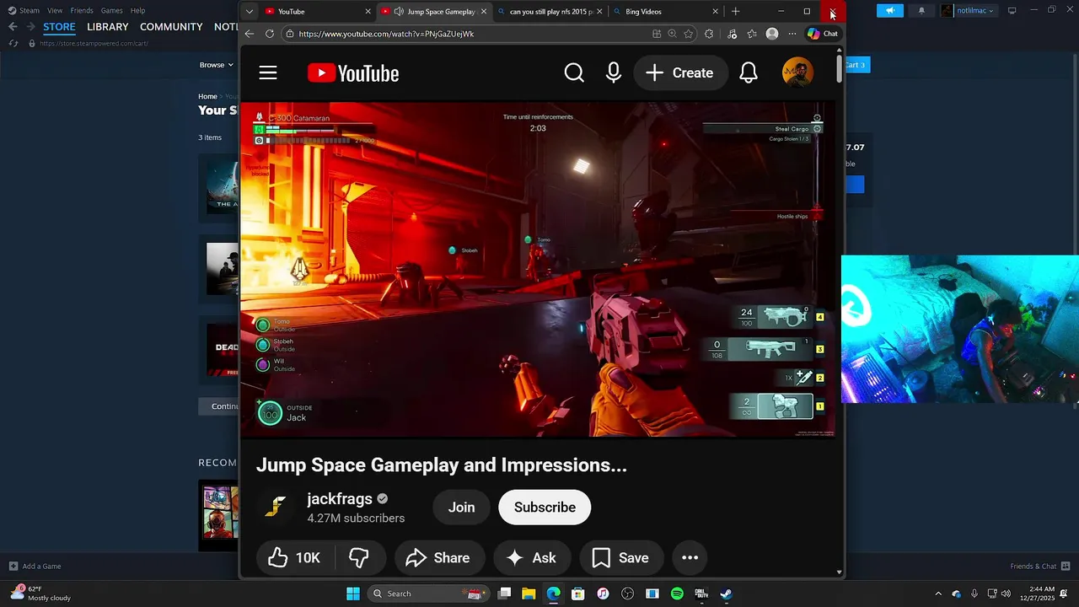Click the Jump Space Gameplay video title
1079x607 pixels.
pyautogui.click(x=442, y=465)
